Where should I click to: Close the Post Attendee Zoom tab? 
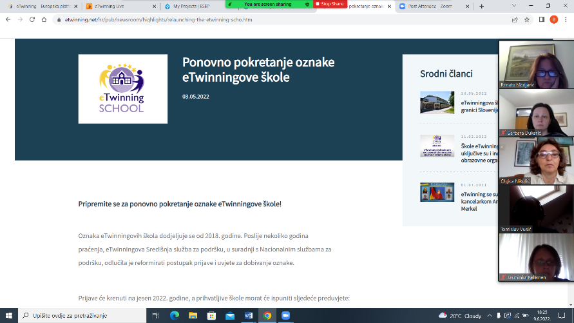point(468,6)
